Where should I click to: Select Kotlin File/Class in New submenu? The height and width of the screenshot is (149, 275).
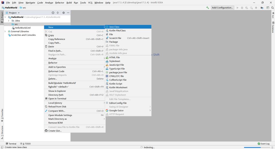[128, 31]
